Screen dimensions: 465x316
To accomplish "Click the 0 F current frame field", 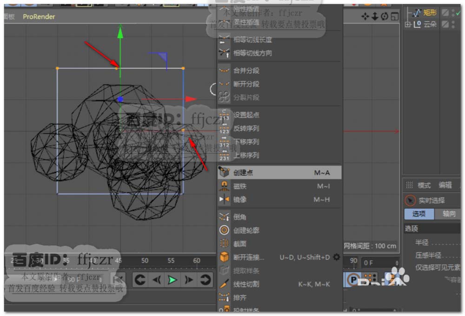I will click(380, 263).
